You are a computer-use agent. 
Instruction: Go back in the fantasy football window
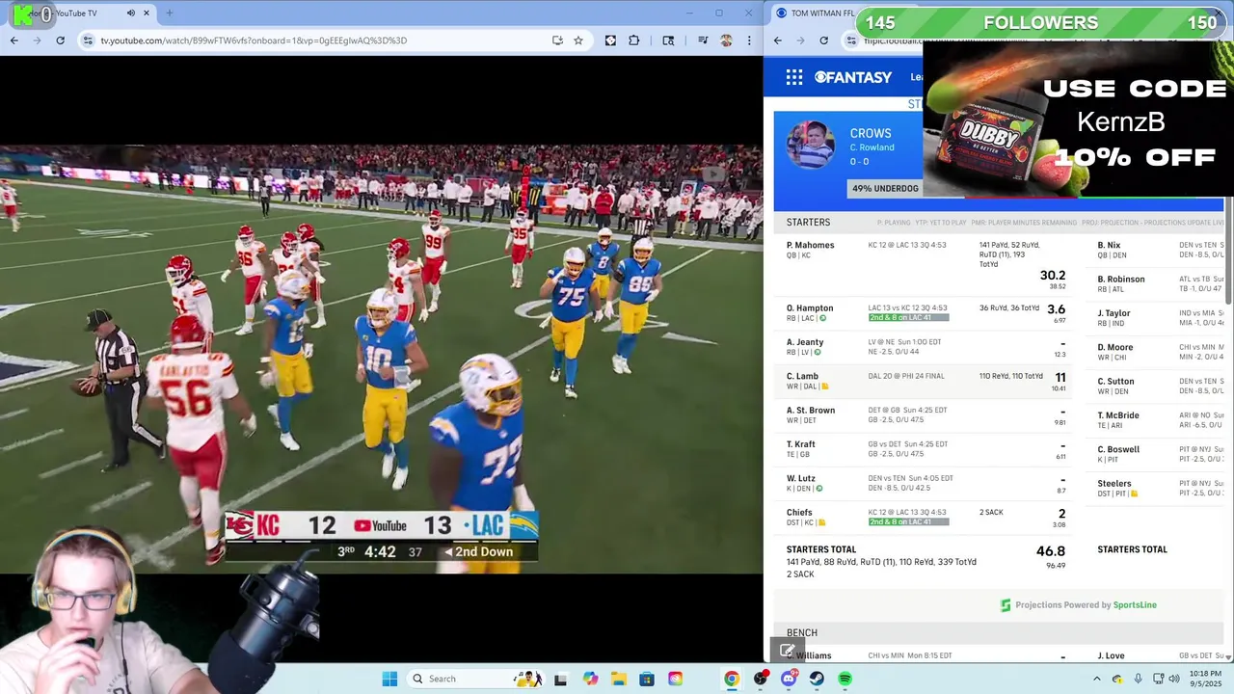[778, 40]
